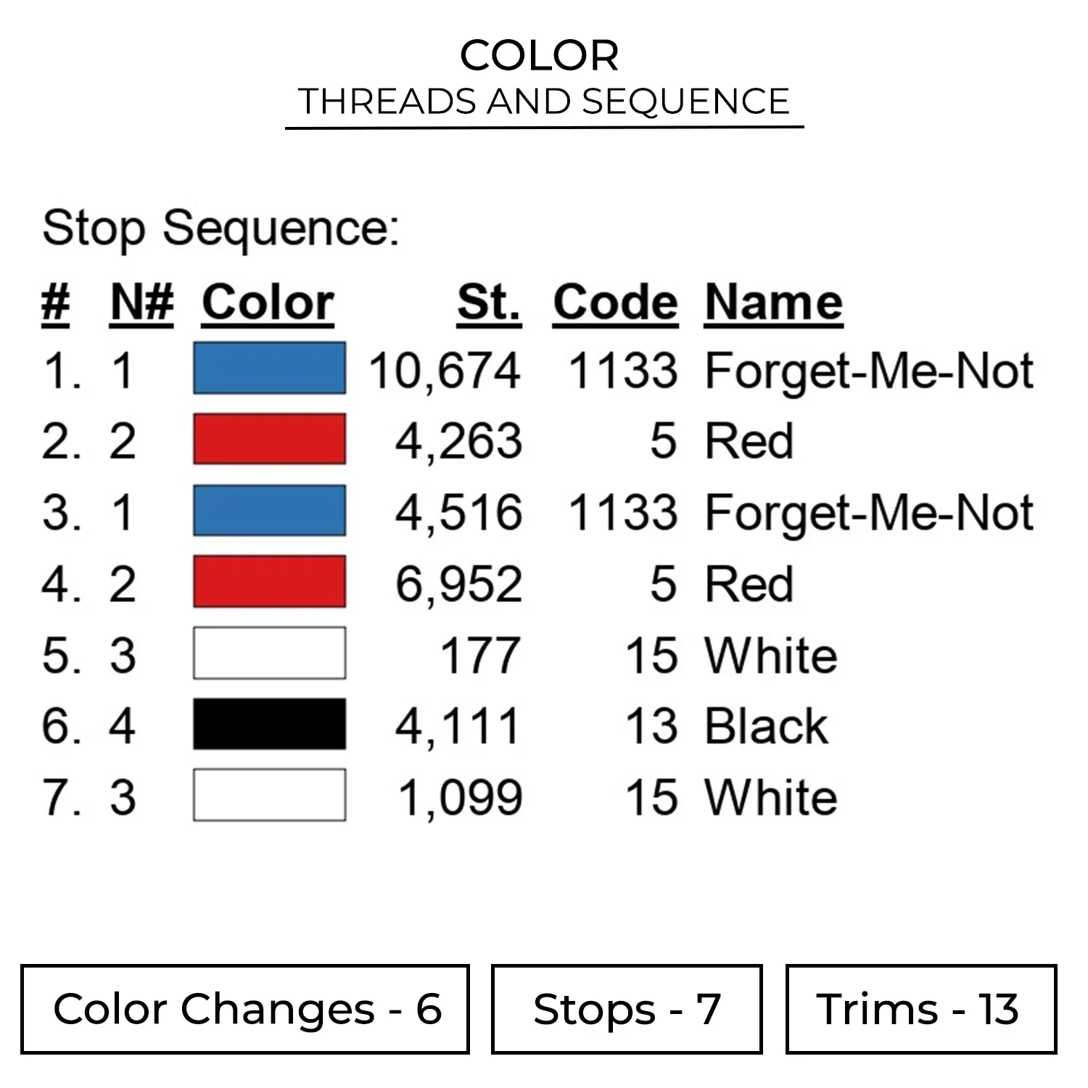This screenshot has width=1088, height=1088.
Task: Click the Code column header
Action: pos(615,302)
